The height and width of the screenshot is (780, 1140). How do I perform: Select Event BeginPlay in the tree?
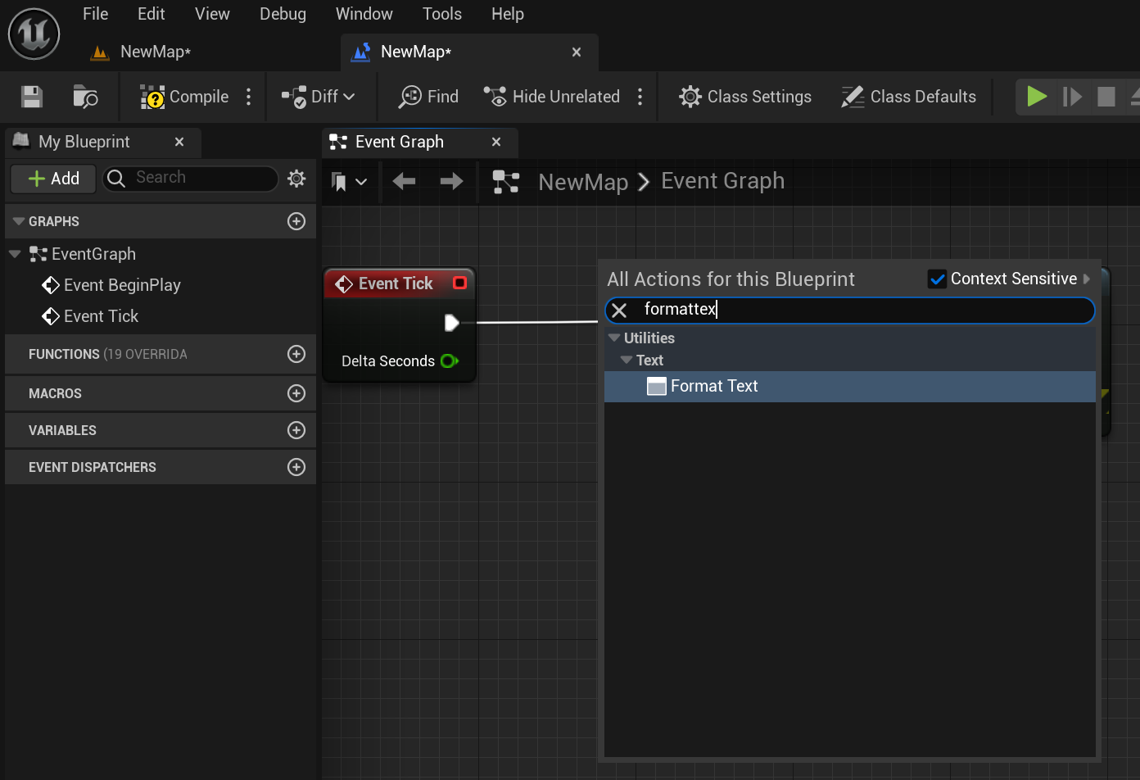pos(122,285)
